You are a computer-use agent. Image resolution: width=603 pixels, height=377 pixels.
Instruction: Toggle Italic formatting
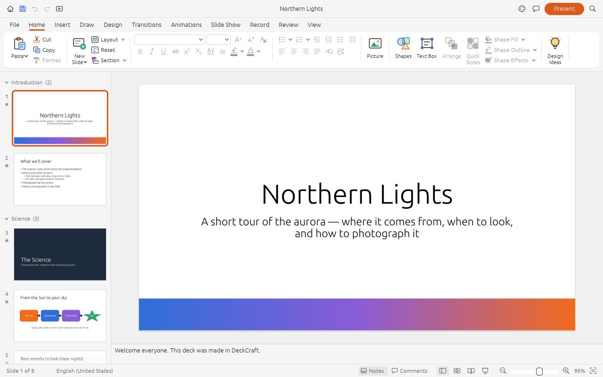(x=152, y=51)
